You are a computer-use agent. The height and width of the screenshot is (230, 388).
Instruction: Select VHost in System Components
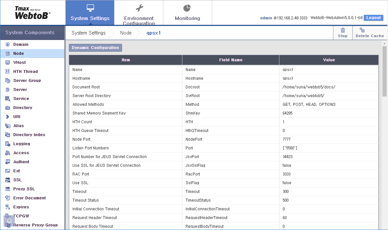32,63
